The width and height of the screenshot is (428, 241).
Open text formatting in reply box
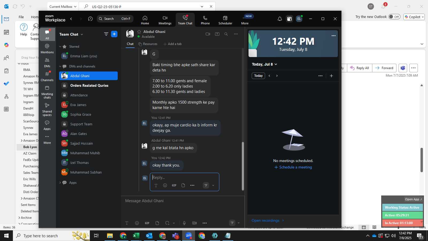click(156, 185)
